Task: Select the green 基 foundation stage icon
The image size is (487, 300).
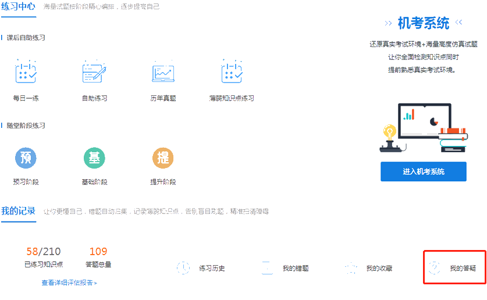Action: point(94,158)
